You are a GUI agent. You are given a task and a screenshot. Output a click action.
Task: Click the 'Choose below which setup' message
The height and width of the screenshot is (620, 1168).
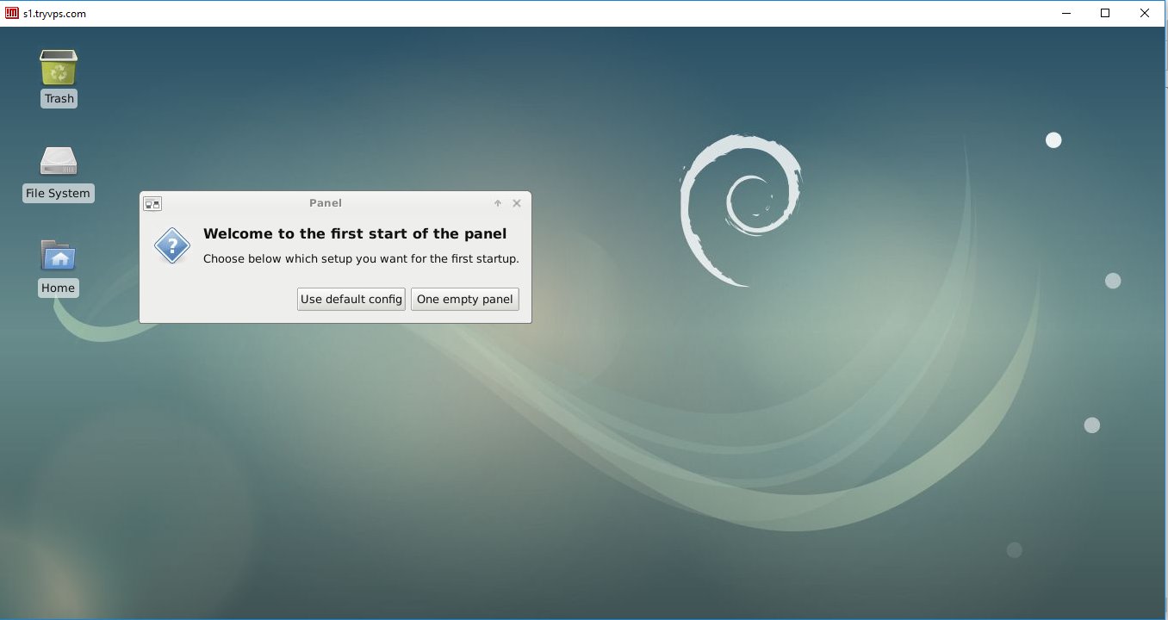pos(361,259)
